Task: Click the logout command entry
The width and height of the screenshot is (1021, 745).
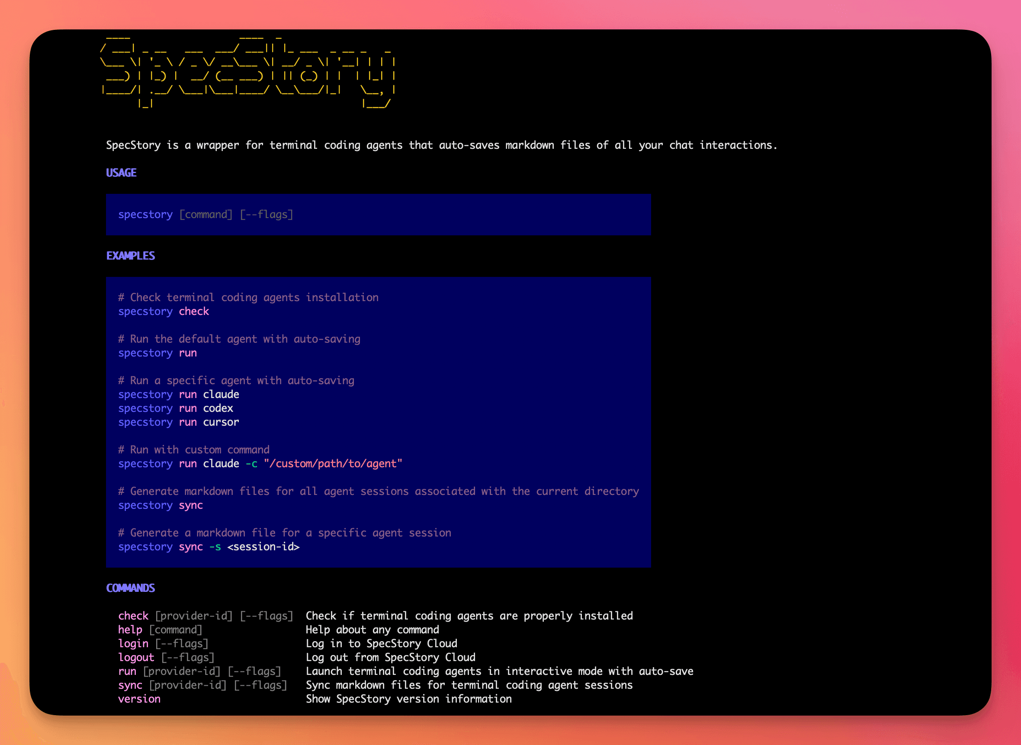Action: click(x=136, y=658)
